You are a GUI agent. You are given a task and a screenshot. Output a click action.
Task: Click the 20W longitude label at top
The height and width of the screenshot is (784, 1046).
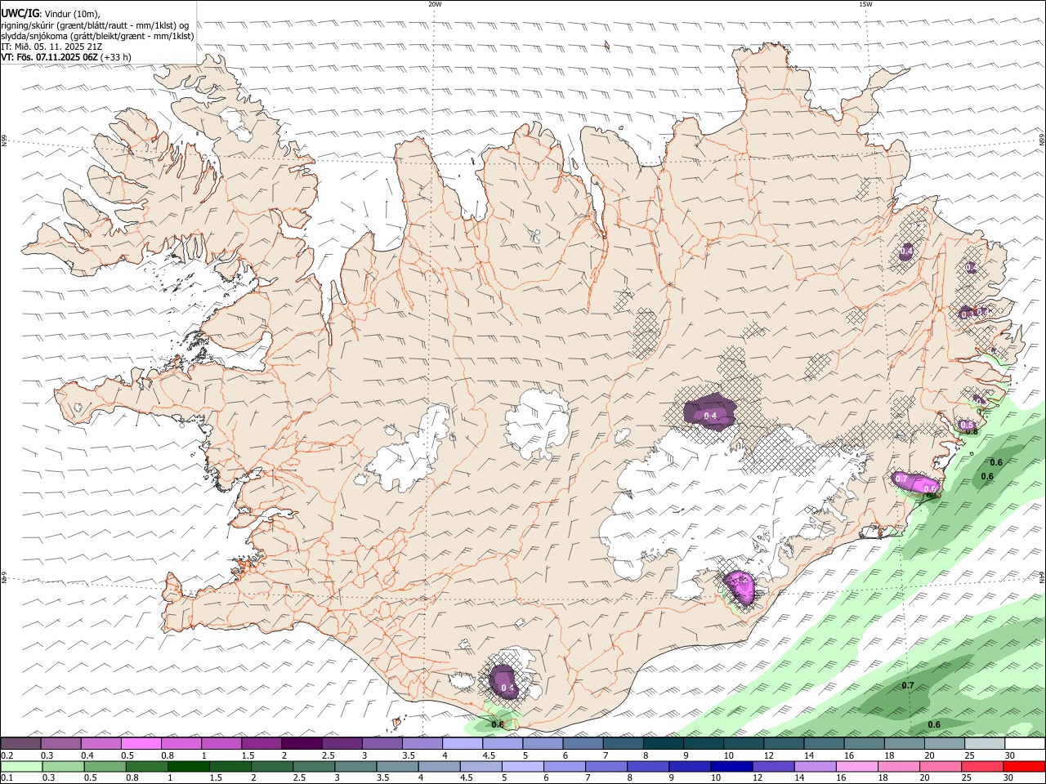[x=435, y=4]
